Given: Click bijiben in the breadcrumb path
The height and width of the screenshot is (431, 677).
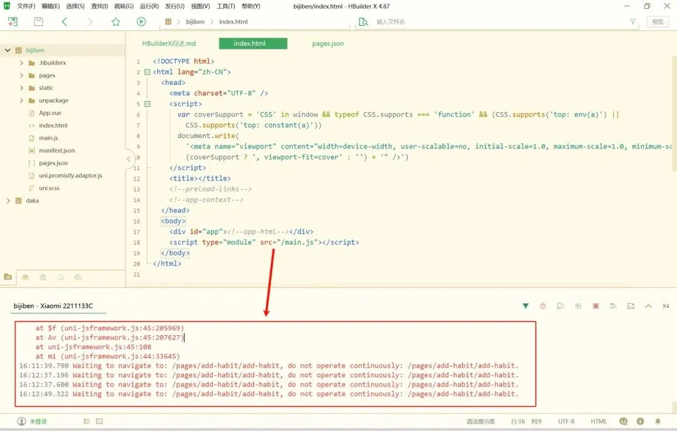Looking at the screenshot, I should click(x=195, y=21).
